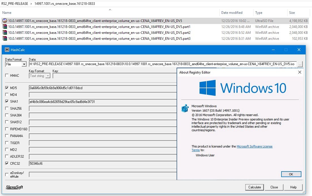312x196 pixels.
Task: Open HashCalc Help button
Action: [293, 187]
